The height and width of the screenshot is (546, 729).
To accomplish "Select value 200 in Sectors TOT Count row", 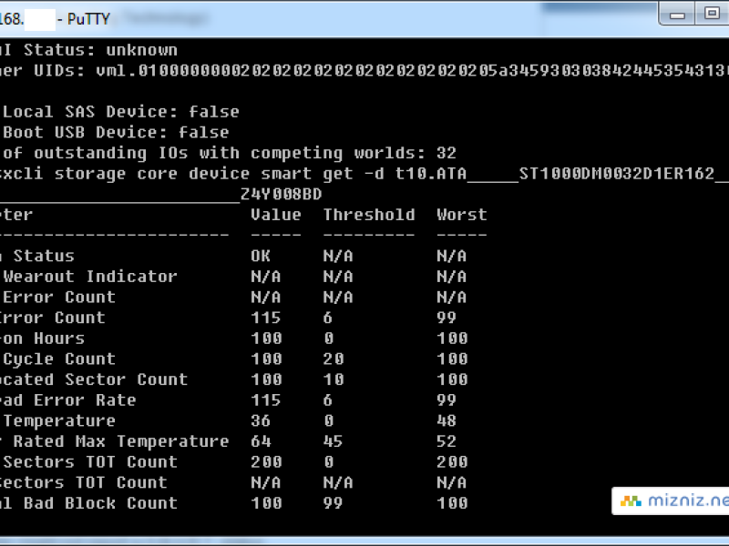I will pos(266,462).
